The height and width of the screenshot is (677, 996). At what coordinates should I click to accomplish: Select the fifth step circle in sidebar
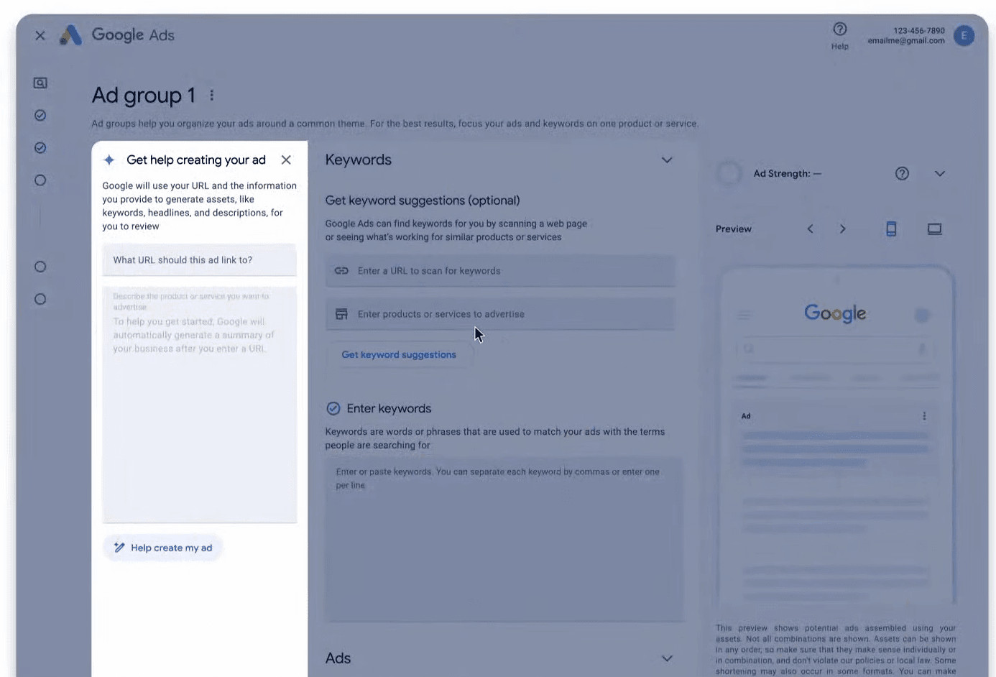pyautogui.click(x=40, y=267)
